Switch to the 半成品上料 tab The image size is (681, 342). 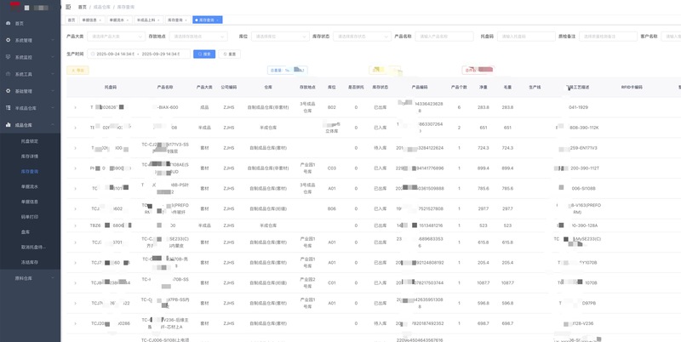[x=147, y=19]
